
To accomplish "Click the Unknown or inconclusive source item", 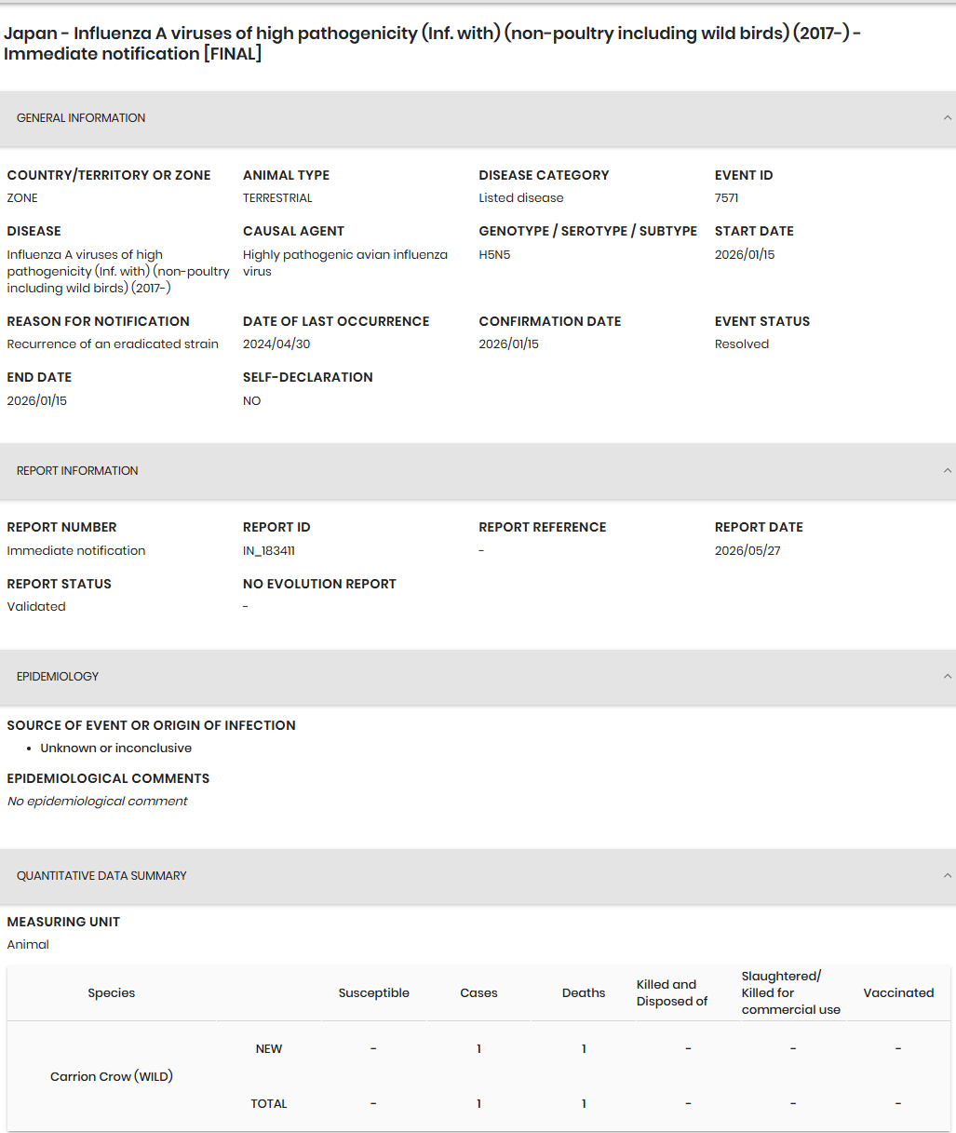I will pyautogui.click(x=116, y=749).
